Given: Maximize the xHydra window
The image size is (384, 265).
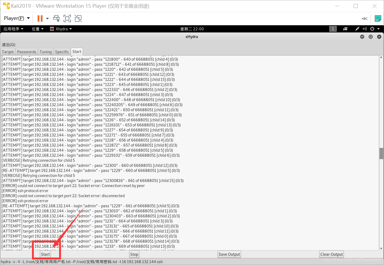Looking at the screenshot, I should 371,37.
